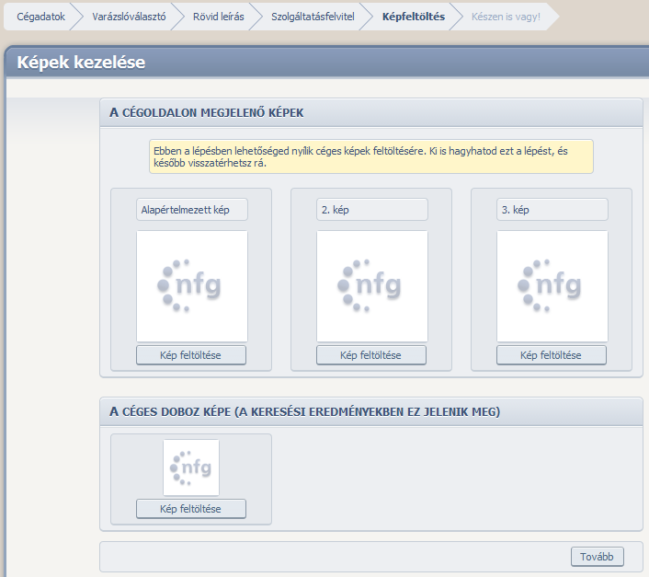Open the Szolgáltatásfelvitel step
This screenshot has width=649, height=577.
[x=313, y=17]
